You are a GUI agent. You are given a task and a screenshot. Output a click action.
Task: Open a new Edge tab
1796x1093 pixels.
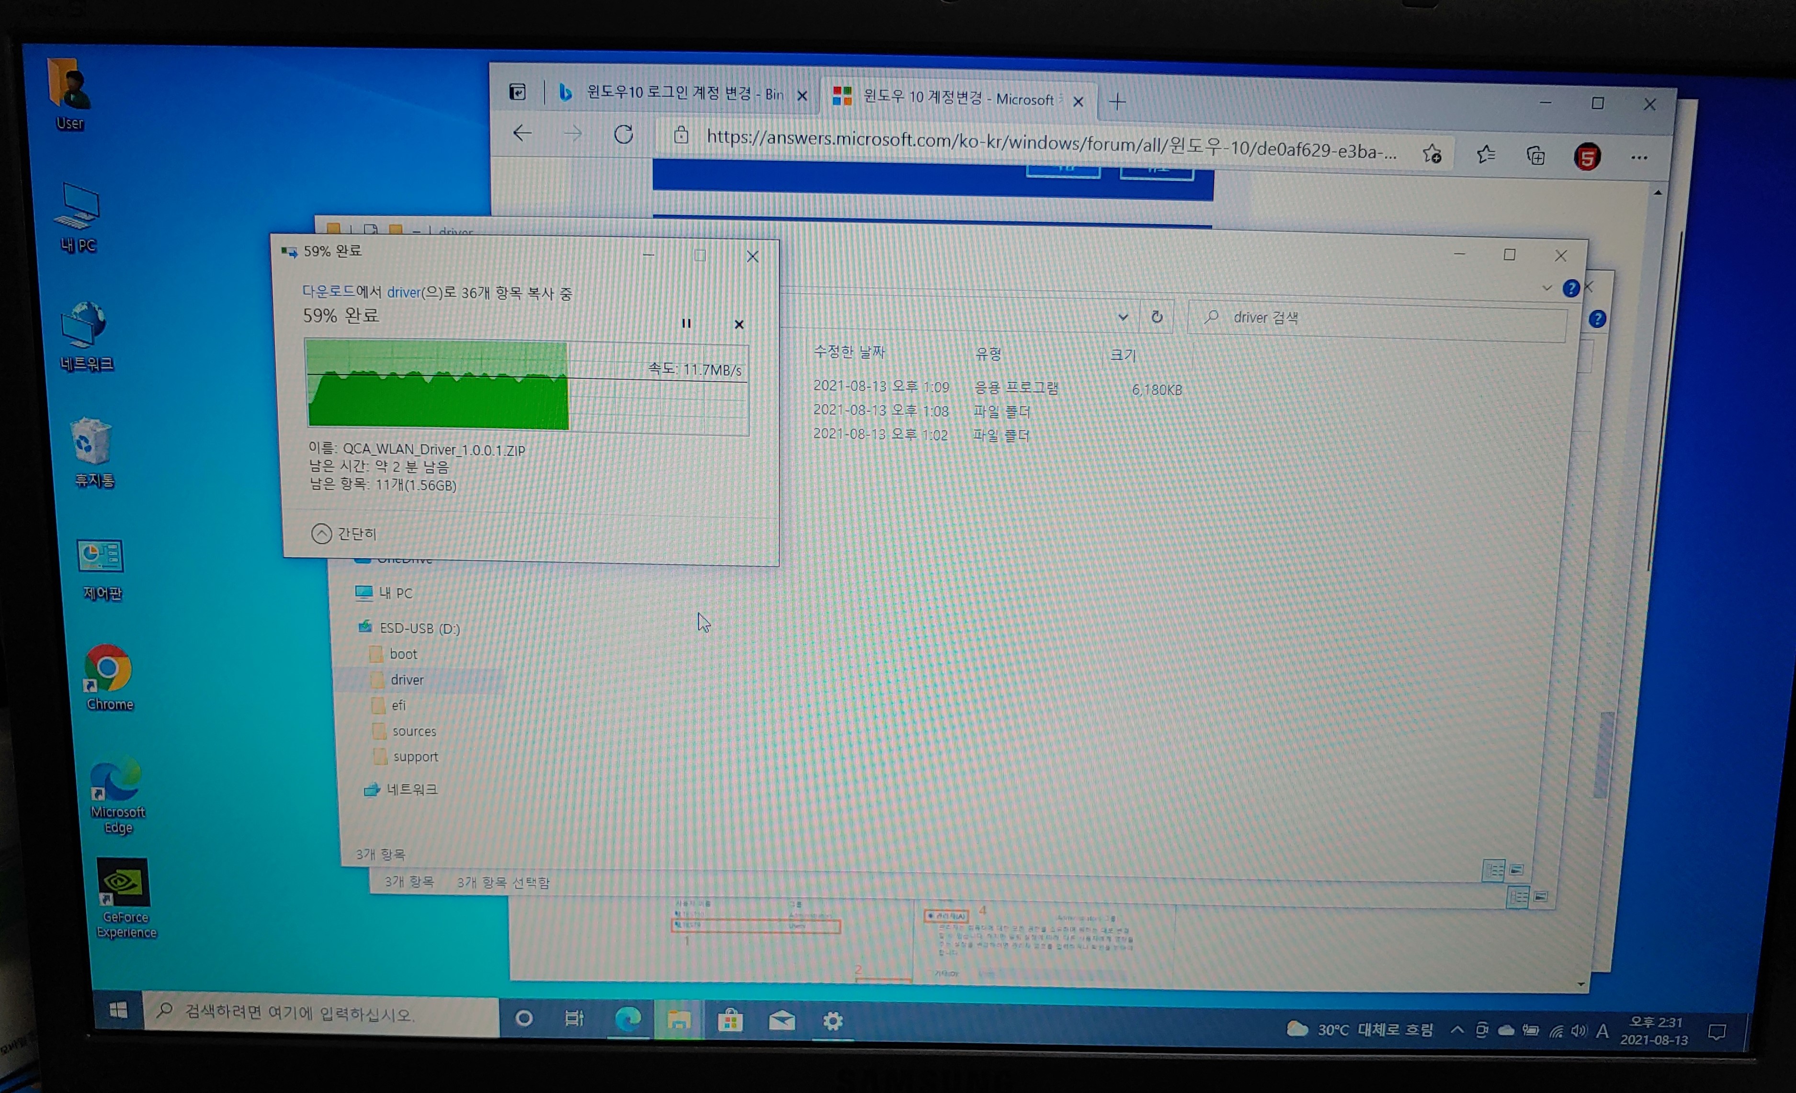pos(1117,102)
